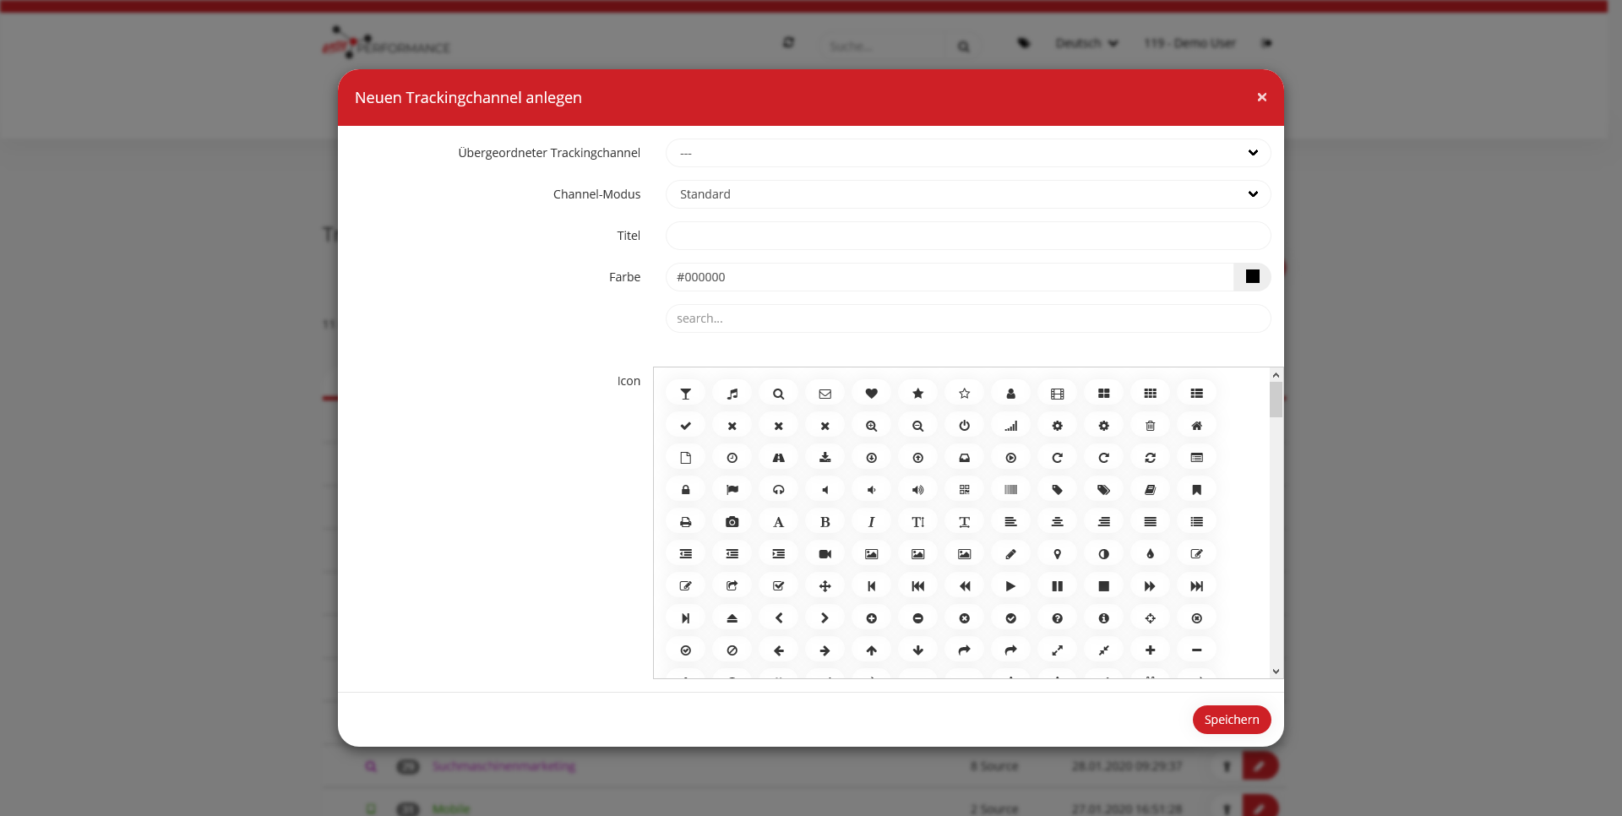Viewport: 1622px width, 816px height.
Task: Choose the music note icon
Action: pyautogui.click(x=732, y=394)
